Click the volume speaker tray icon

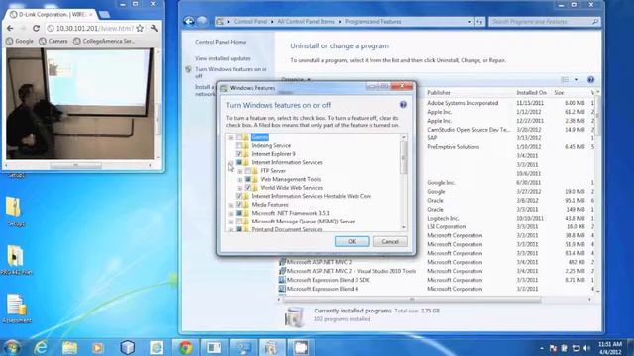coord(587,348)
